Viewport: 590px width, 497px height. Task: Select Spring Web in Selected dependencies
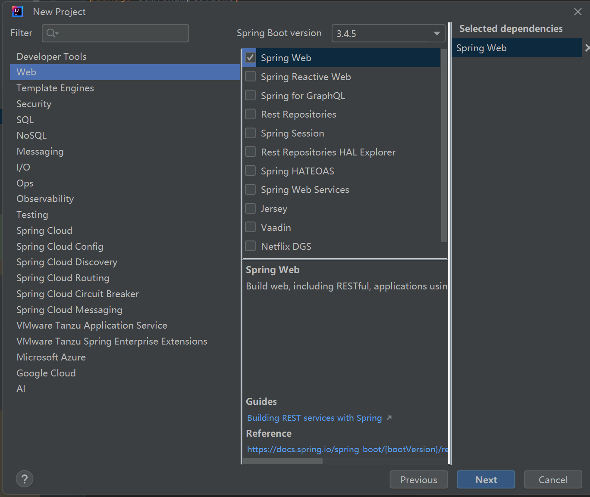pos(517,48)
